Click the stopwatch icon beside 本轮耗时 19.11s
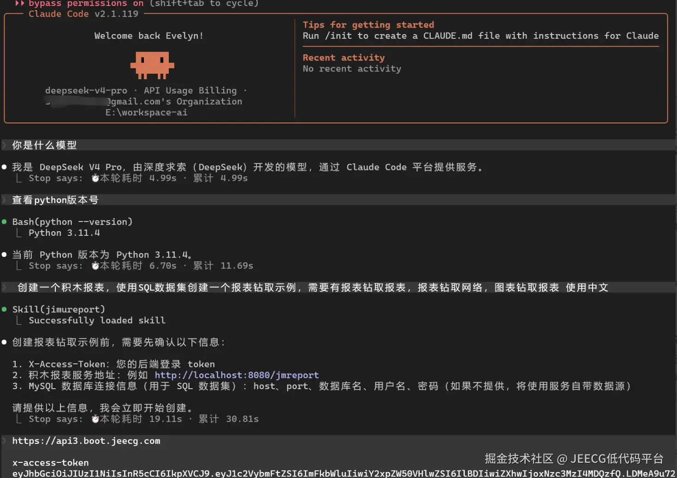The width and height of the screenshot is (677, 478). click(95, 419)
